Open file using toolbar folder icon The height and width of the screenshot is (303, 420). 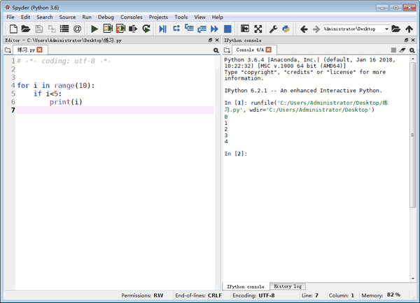(25, 29)
